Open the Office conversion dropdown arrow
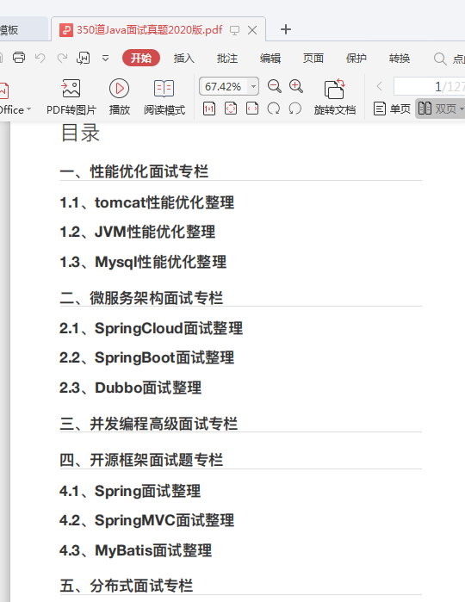The image size is (465, 602). click(x=28, y=109)
